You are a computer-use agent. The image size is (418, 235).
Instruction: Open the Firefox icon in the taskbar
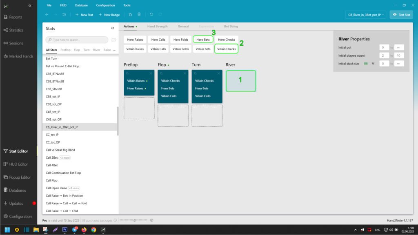[84, 230]
